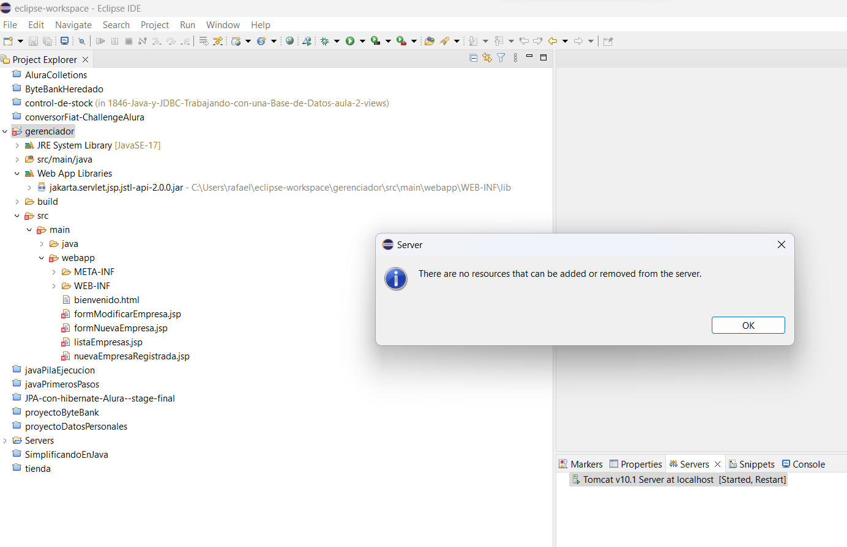
Task: Open the Project Explorer View Menu dots
Action: pos(515,57)
